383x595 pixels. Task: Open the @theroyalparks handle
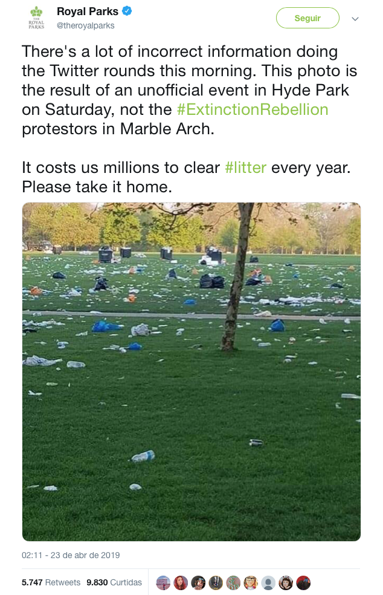[x=85, y=26]
